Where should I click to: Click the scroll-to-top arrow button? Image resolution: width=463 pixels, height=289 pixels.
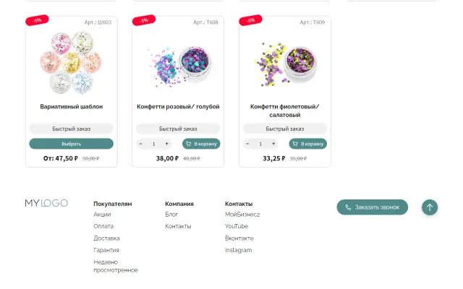430,207
